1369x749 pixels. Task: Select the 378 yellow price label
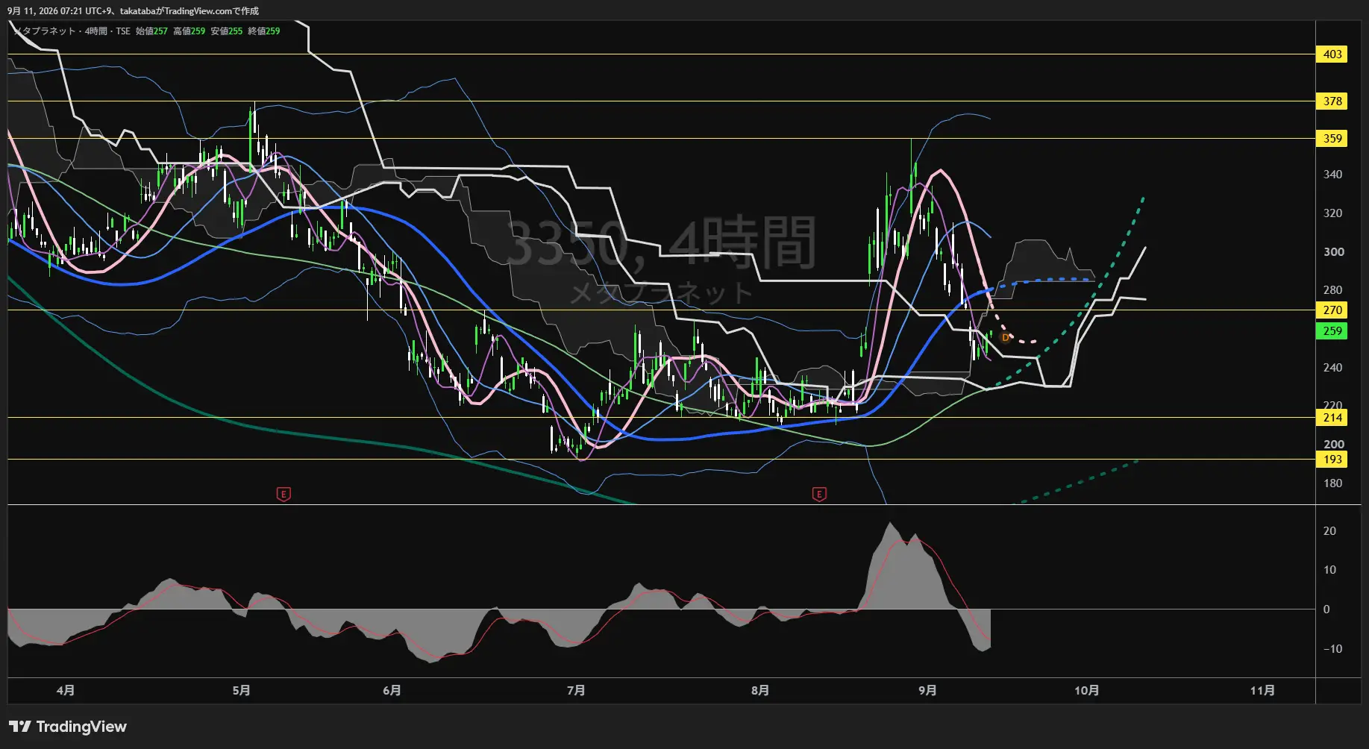coord(1332,101)
